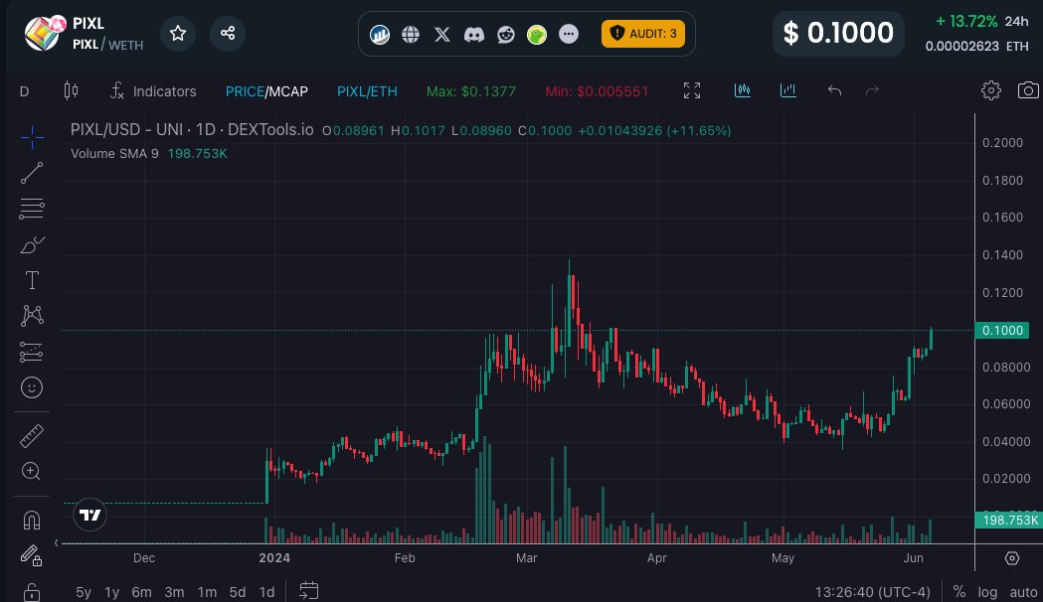This screenshot has height=602, width=1043.
Task: Undo the last chart action
Action: click(834, 90)
